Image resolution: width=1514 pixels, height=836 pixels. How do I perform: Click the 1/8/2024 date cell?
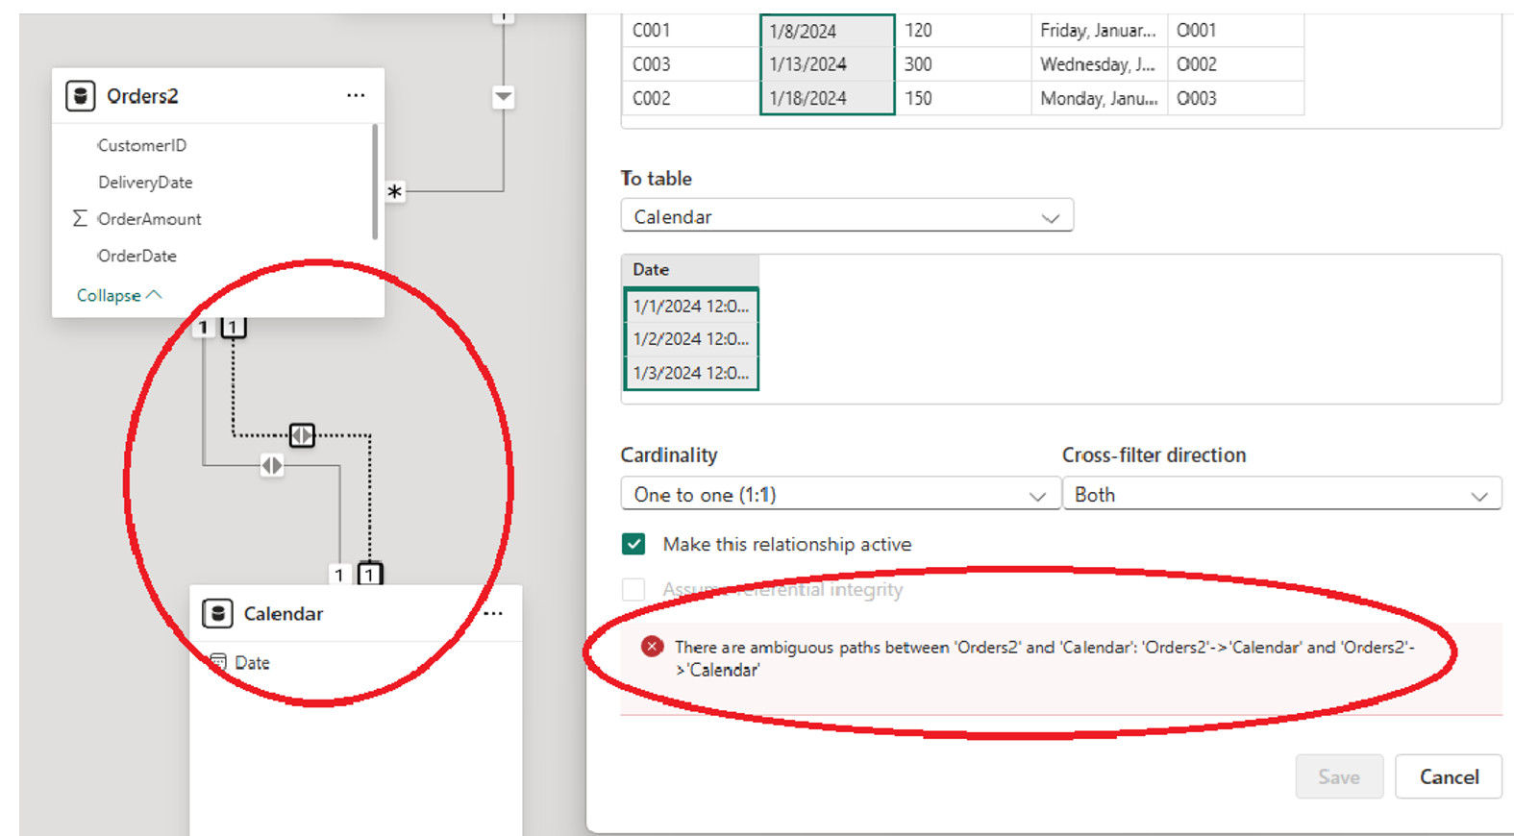point(828,31)
